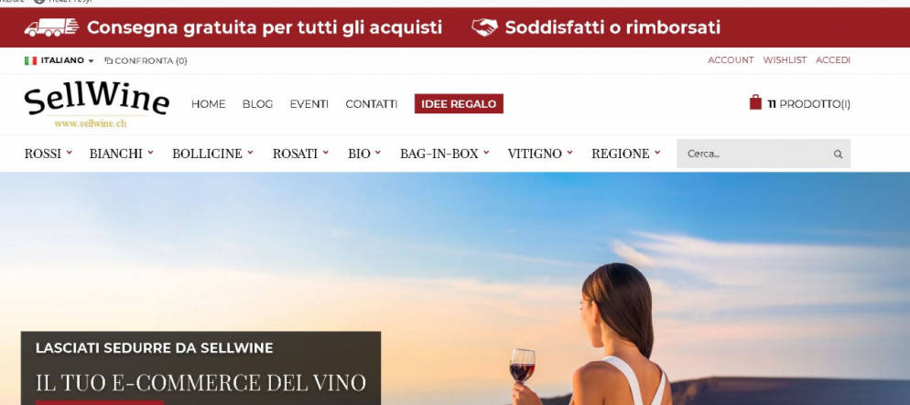Click the SellWine logo
Screen dimensions: 910x405
tap(96, 105)
